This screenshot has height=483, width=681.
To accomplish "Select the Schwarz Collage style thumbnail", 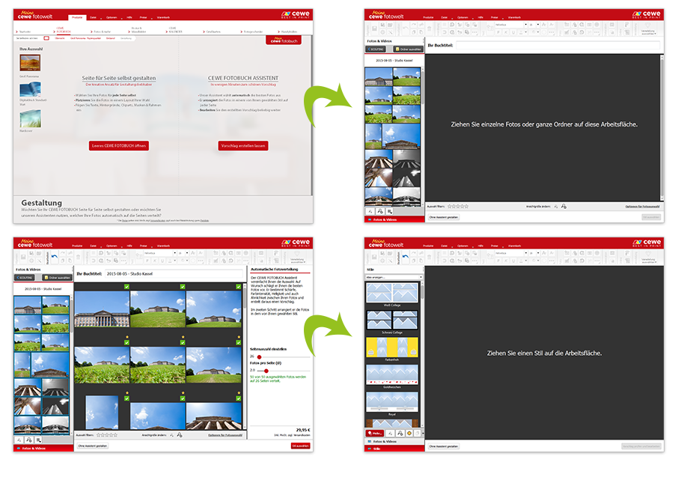I will pyautogui.click(x=392, y=320).
